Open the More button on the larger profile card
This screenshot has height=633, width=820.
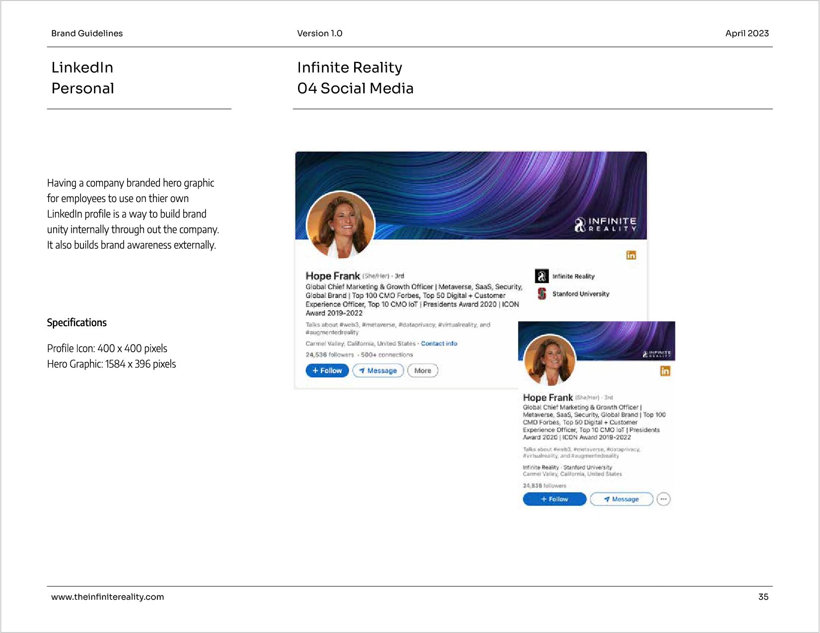coord(423,371)
